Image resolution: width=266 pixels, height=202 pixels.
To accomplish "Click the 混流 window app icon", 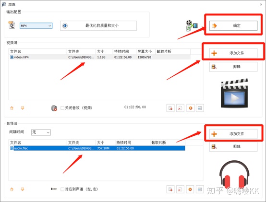I will click(4, 4).
